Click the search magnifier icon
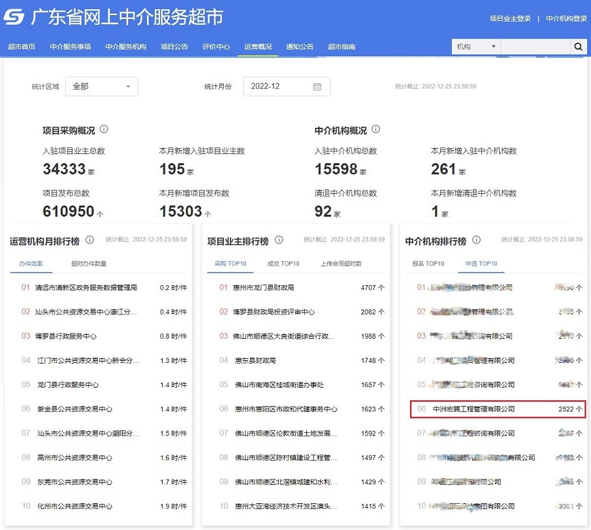This screenshot has height=530, width=591. [x=579, y=46]
